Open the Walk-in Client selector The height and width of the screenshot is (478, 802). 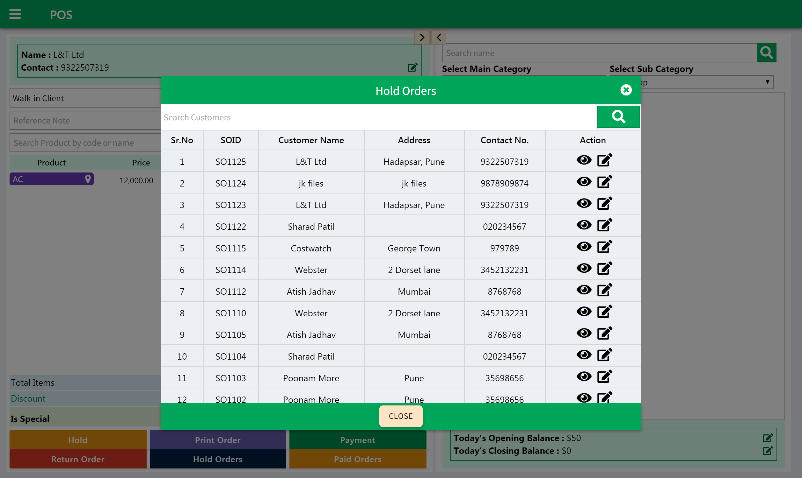(85, 98)
